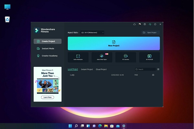Viewport: 194px width, 129px height.
Task: Expand the Aspect Ratio dropdown
Action: click(x=92, y=33)
